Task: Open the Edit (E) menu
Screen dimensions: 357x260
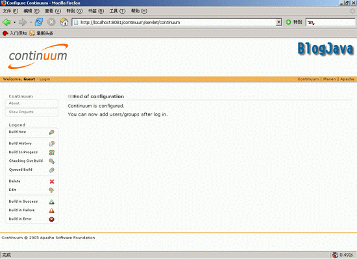Action: tap(31, 11)
